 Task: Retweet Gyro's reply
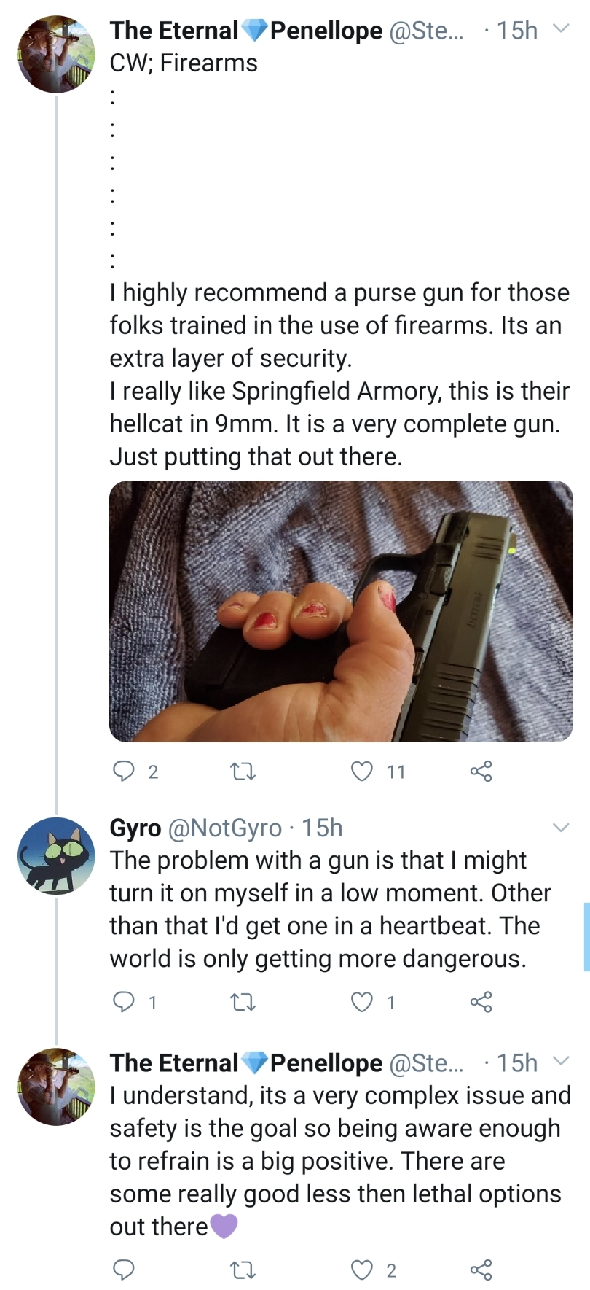coord(243,1003)
